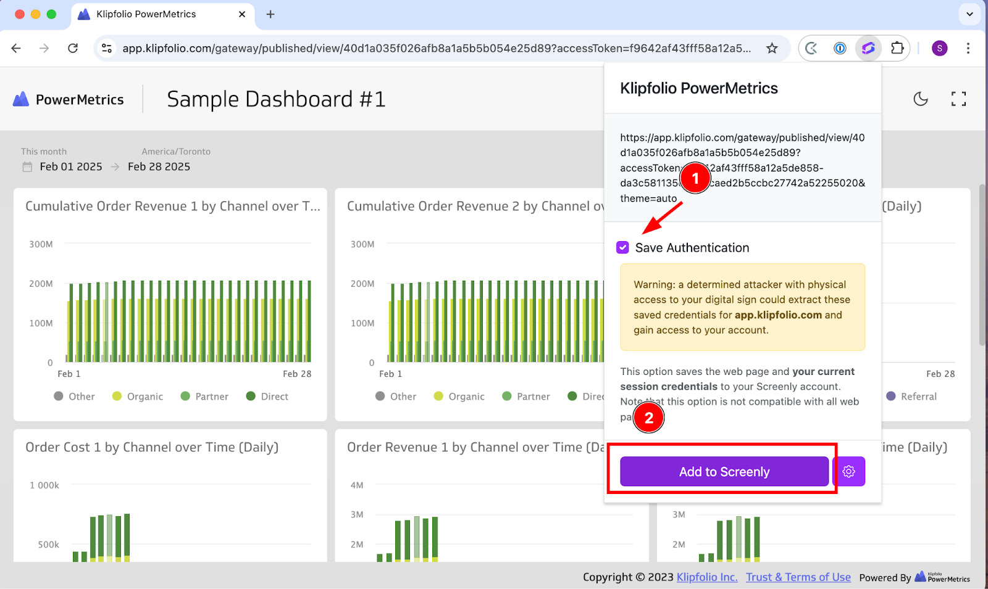Click the first extension icon left of 1Password
The height and width of the screenshot is (589, 988).
point(811,48)
